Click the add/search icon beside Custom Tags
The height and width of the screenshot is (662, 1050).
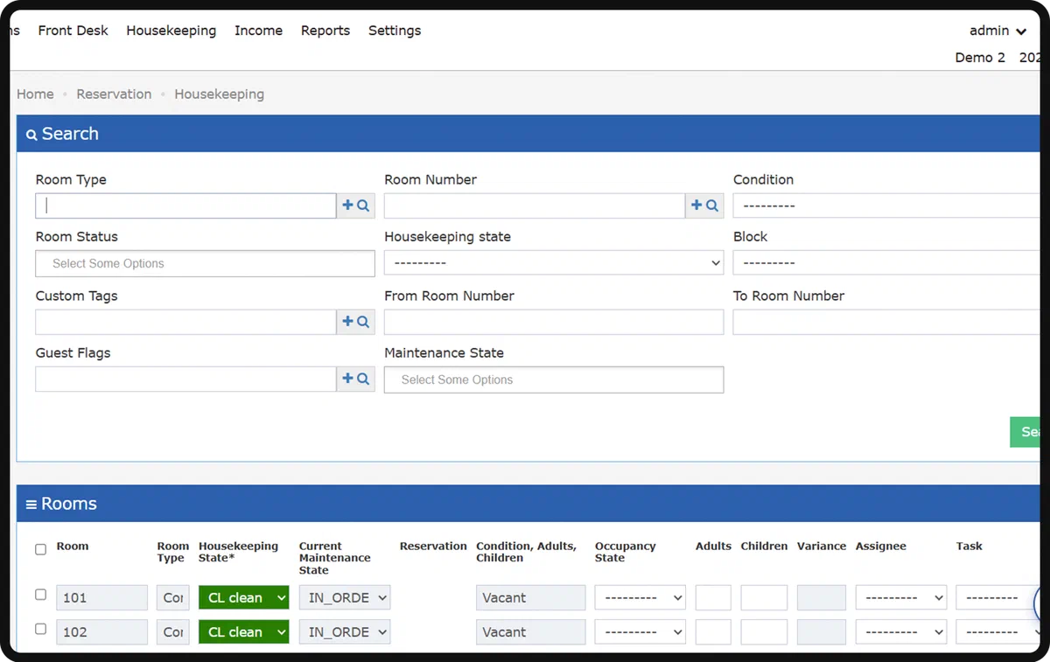(355, 322)
